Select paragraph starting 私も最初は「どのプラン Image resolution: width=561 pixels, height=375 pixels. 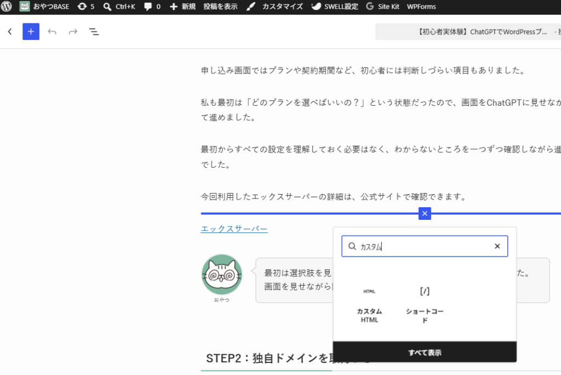click(381, 110)
